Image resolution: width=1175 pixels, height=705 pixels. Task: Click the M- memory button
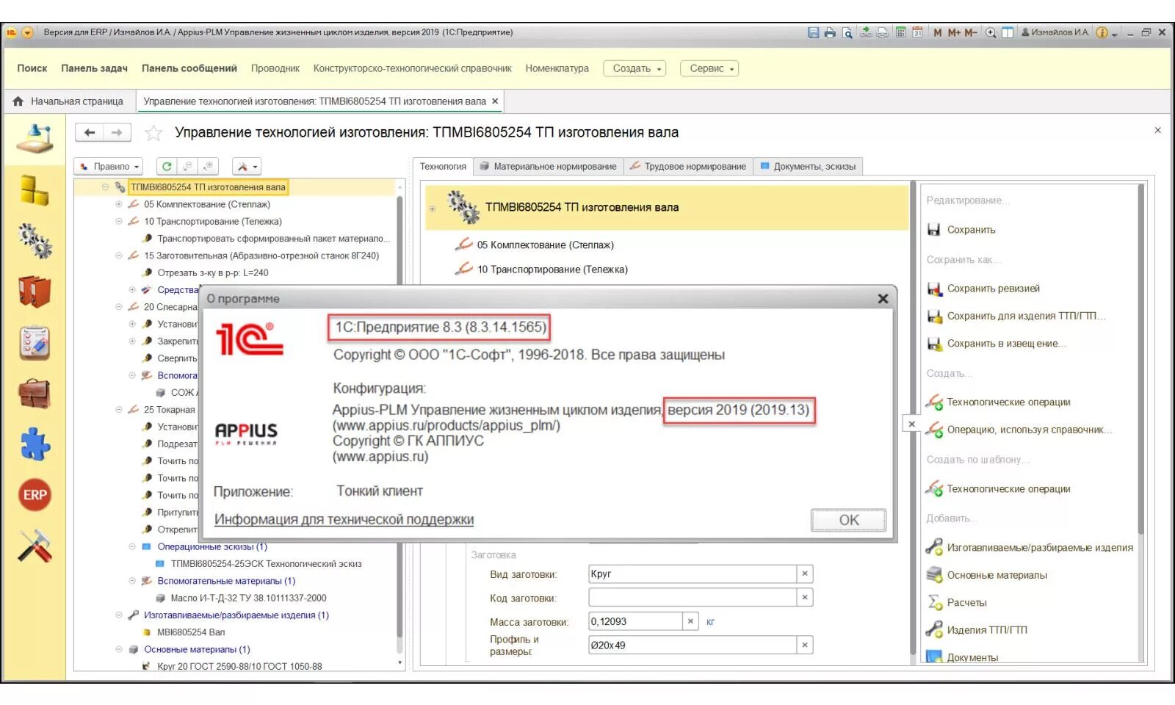[971, 32]
